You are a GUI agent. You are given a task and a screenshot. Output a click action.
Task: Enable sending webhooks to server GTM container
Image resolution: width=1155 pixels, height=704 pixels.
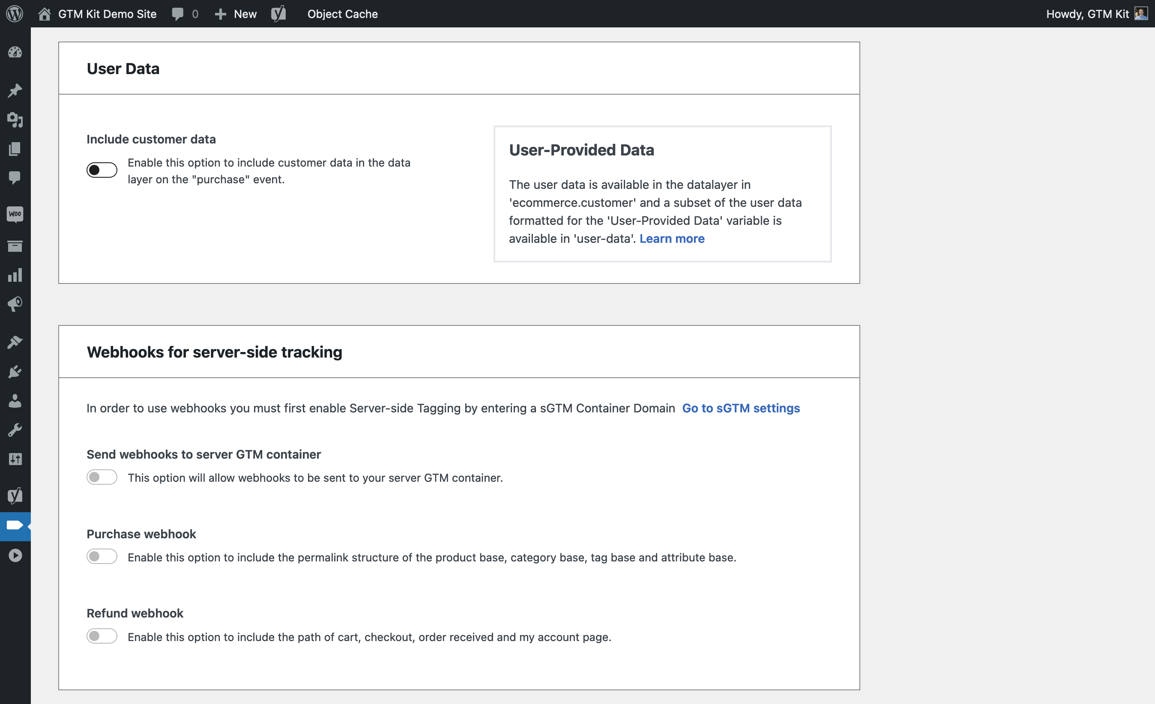pyautogui.click(x=101, y=477)
